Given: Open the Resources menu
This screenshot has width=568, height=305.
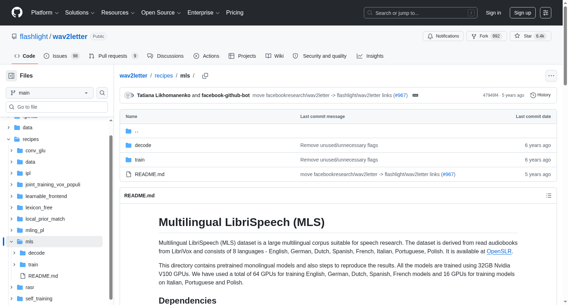Looking at the screenshot, I should 118,13.
